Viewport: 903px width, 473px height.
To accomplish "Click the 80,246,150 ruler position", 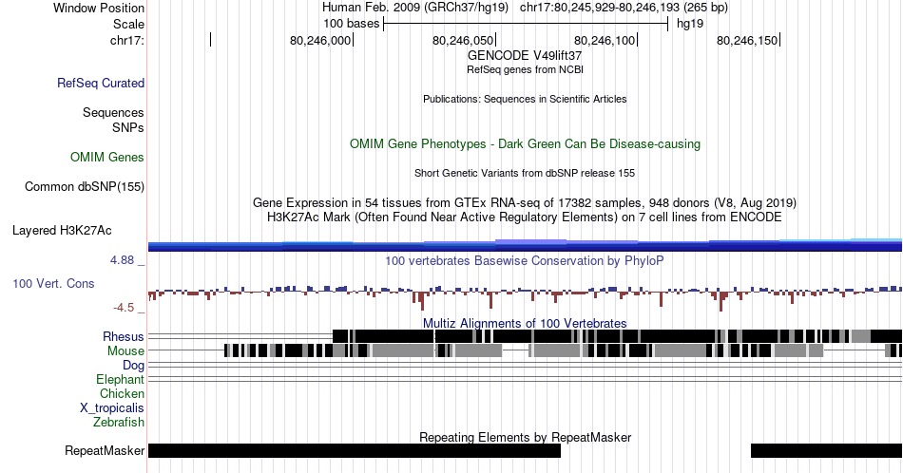I will click(747, 40).
